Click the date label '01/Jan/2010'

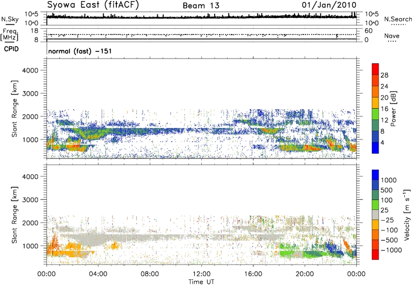click(329, 5)
